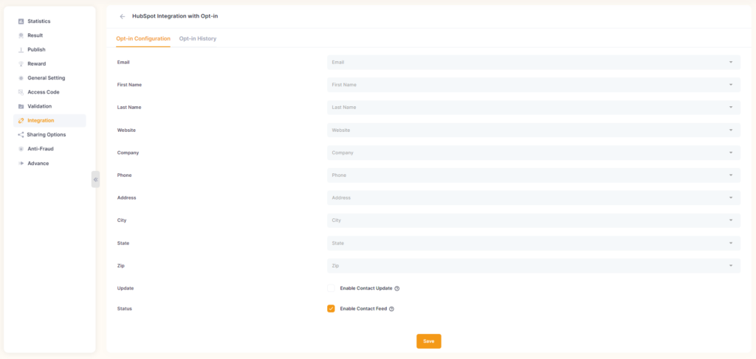Image resolution: width=756 pixels, height=359 pixels.
Task: Click the Save button
Action: 429,341
